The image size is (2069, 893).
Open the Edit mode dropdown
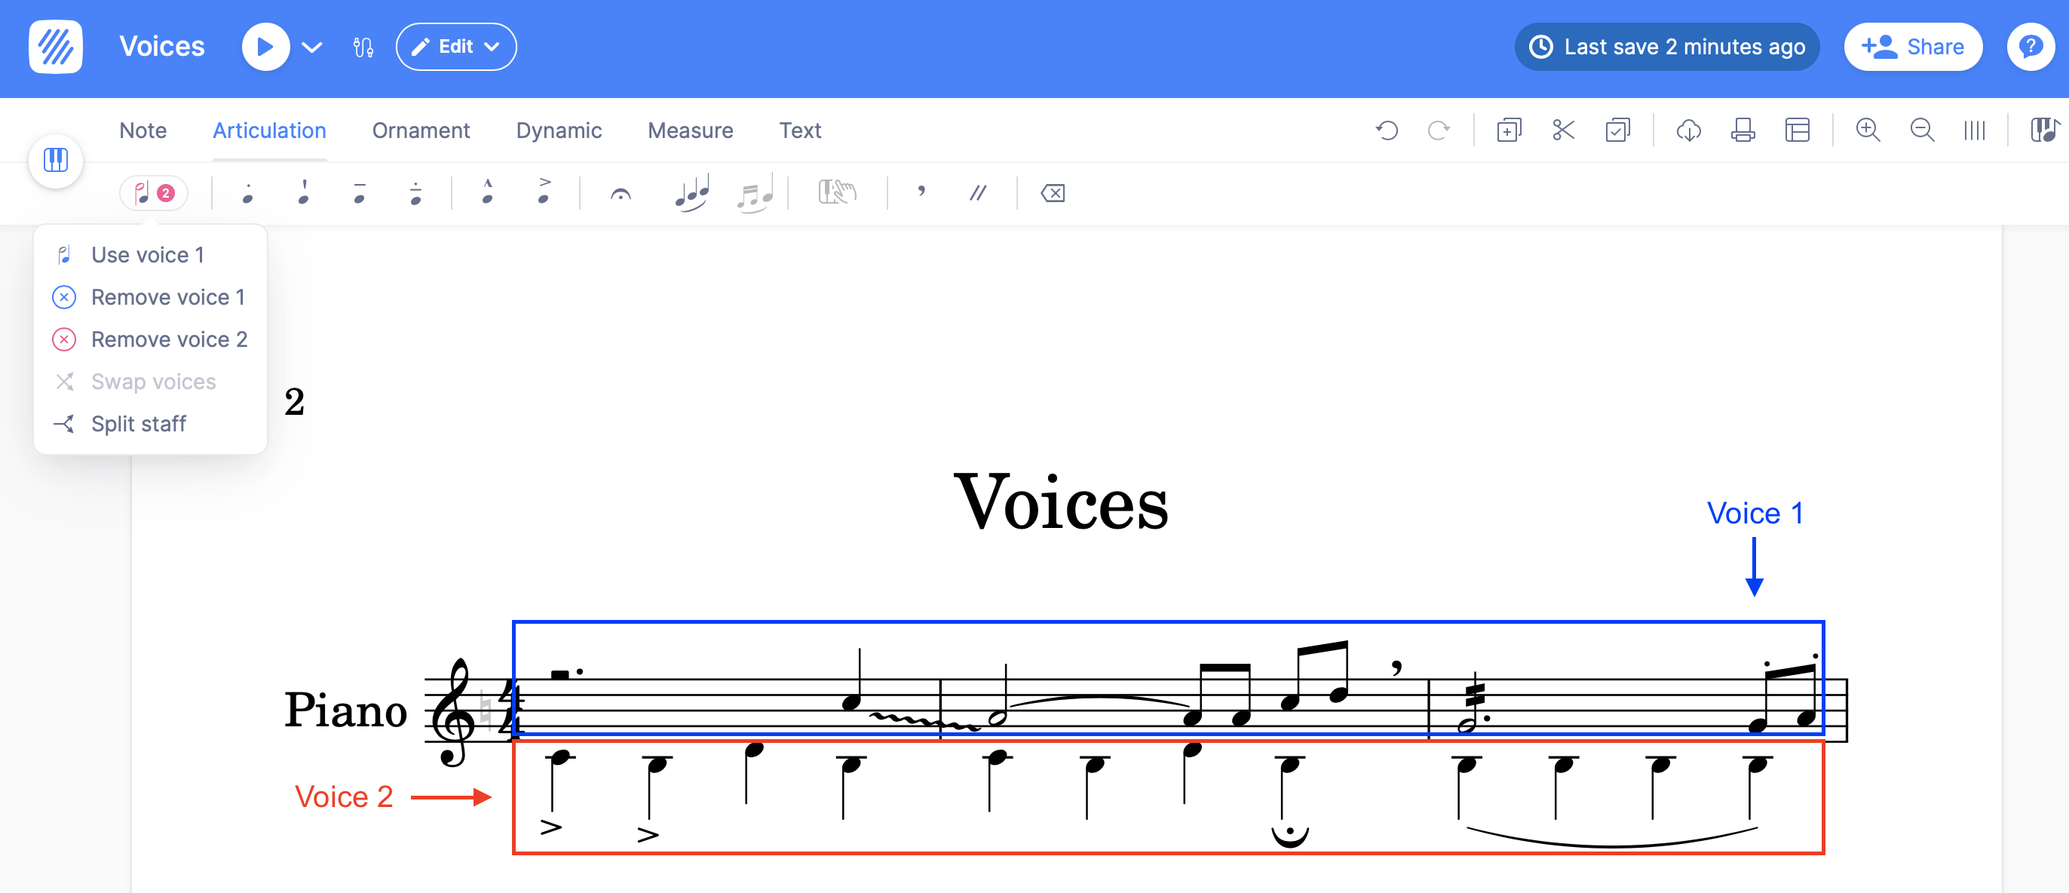click(455, 48)
